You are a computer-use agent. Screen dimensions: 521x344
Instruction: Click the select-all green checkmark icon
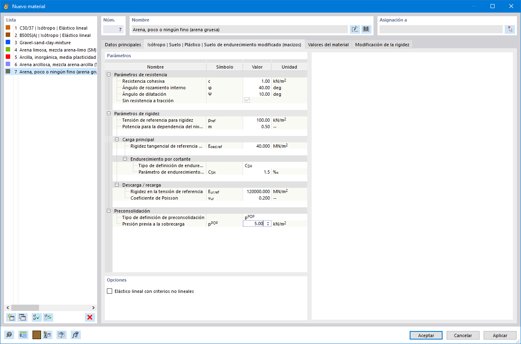tap(37, 317)
